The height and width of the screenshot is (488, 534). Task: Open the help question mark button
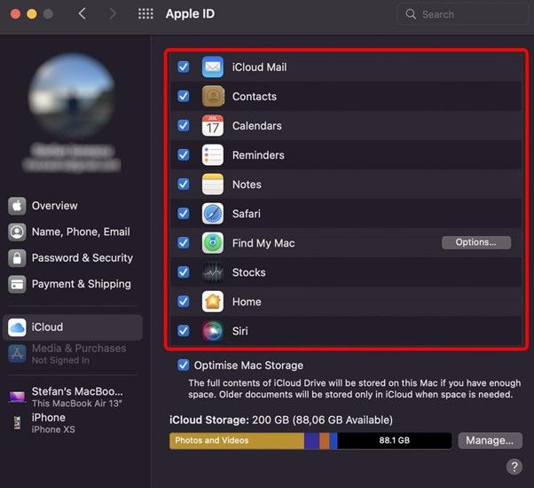point(514,467)
